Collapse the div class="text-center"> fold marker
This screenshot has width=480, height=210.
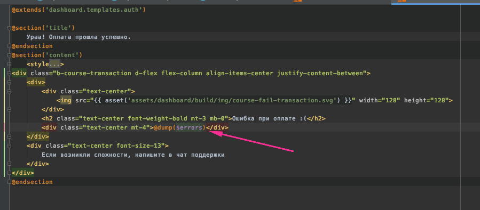[9, 91]
